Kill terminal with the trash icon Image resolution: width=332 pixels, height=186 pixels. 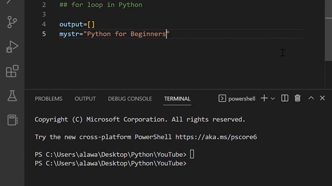[x=297, y=98]
